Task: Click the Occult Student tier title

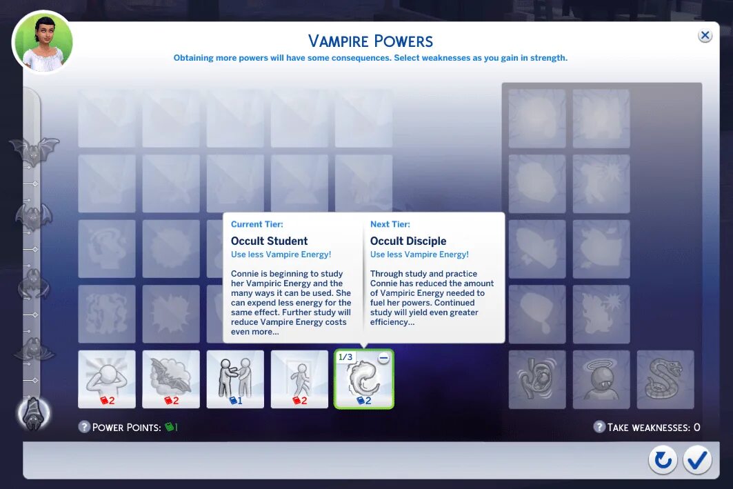Action: tap(269, 241)
